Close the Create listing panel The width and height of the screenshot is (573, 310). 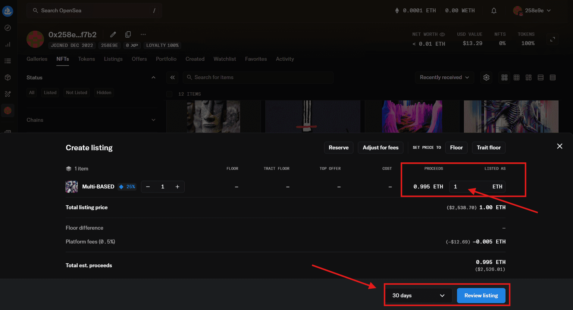(x=559, y=146)
